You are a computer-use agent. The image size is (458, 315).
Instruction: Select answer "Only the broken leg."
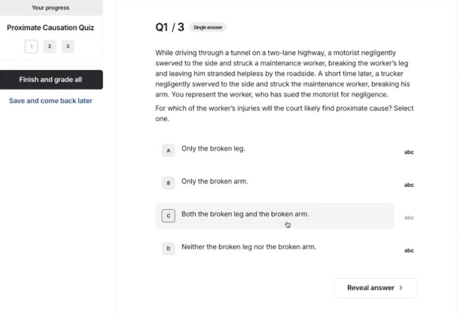[x=213, y=149]
